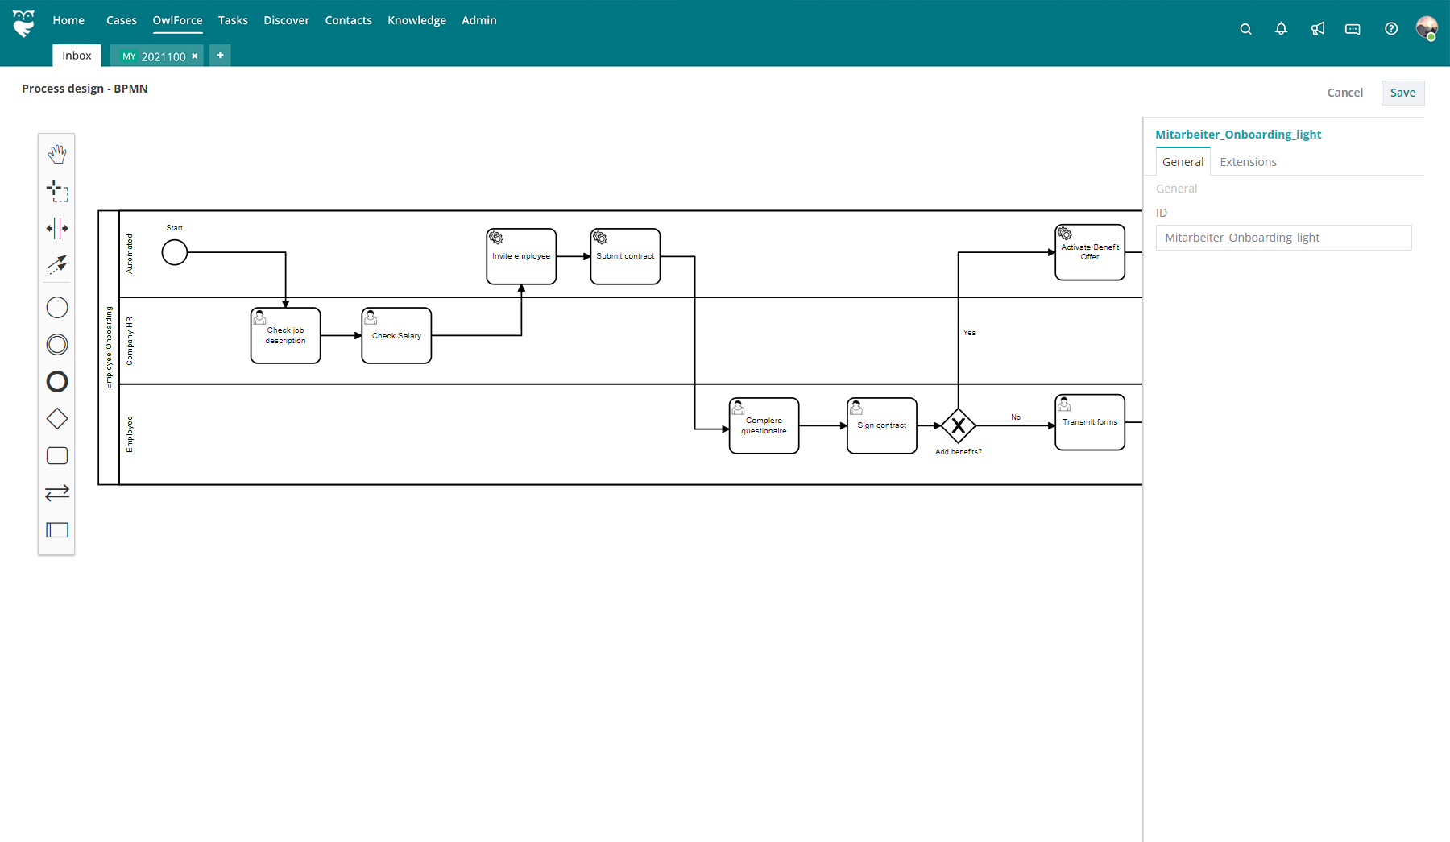Image resolution: width=1450 pixels, height=842 pixels.
Task: Open the Home menu
Action: coord(68,20)
